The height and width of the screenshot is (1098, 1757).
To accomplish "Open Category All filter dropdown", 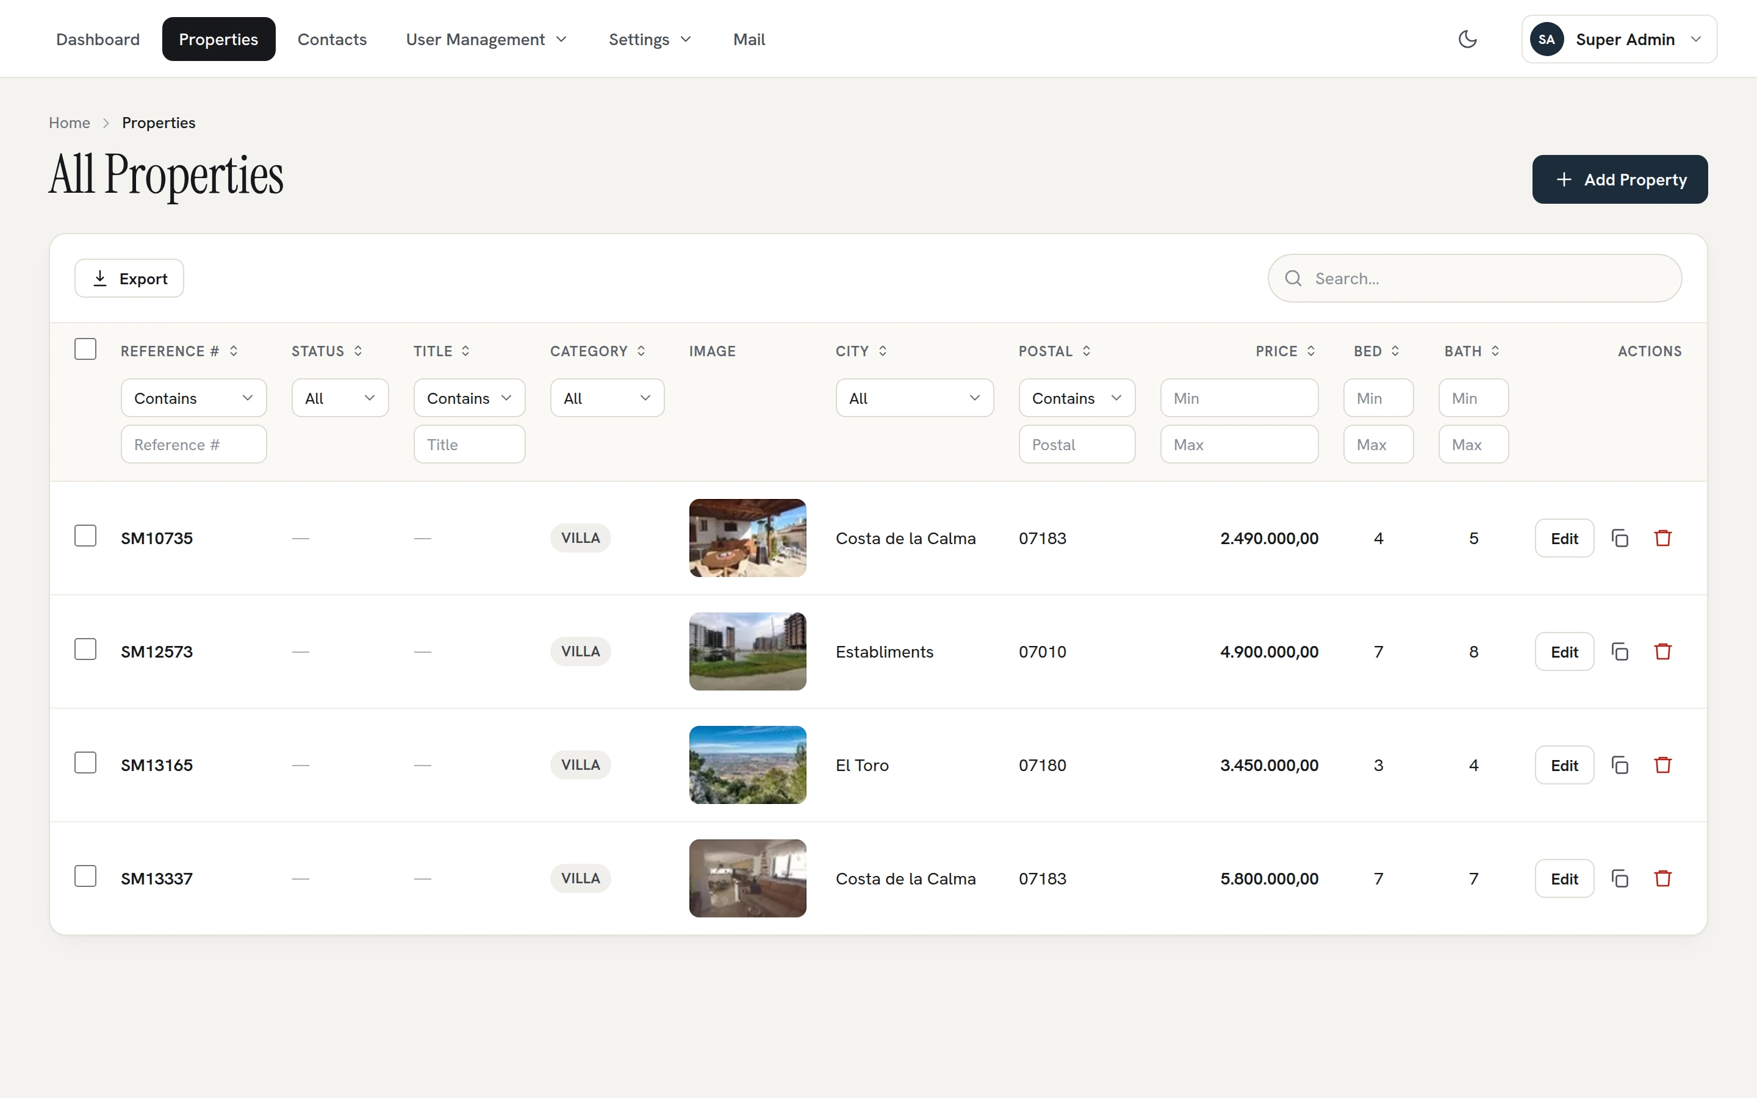I will 607,398.
